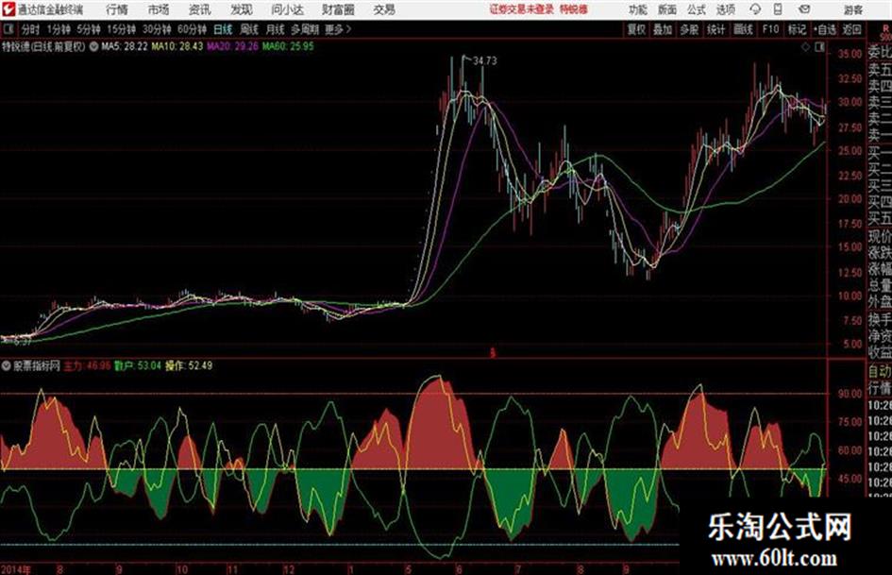The image size is (892, 575).
Task: Open the 资讯 menu
Action: pyautogui.click(x=199, y=9)
